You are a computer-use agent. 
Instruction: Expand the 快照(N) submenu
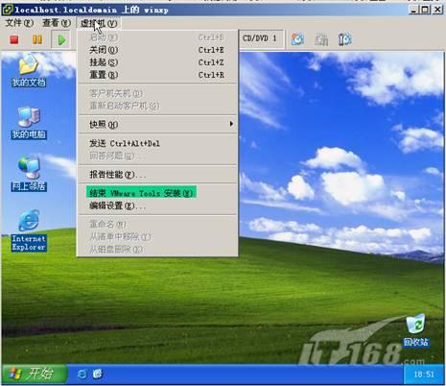click(157, 124)
